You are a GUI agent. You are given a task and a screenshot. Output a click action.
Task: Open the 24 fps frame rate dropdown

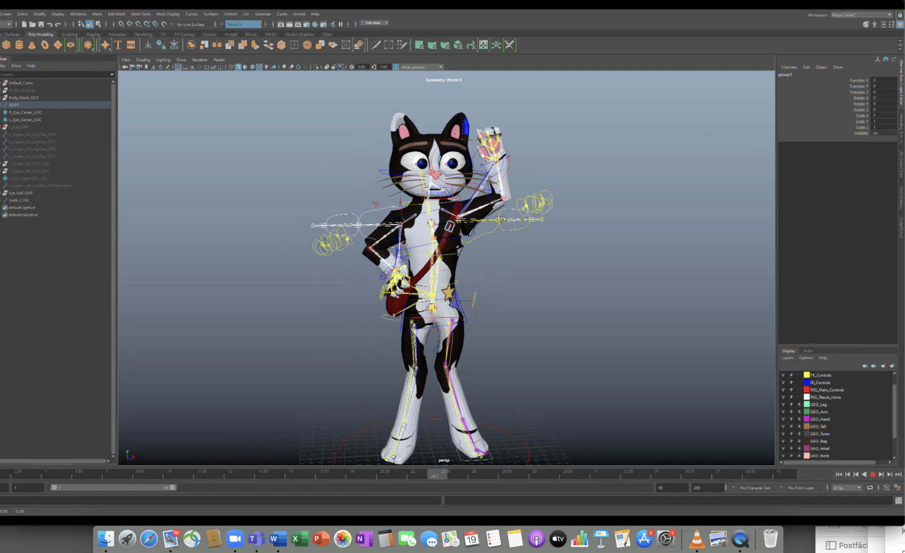coord(847,487)
